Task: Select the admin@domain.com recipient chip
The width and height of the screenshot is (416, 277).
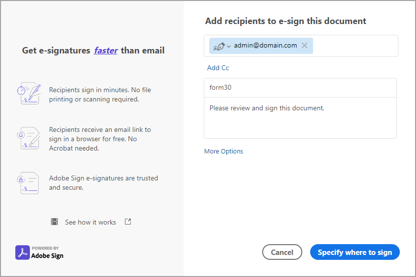Action: (265, 46)
